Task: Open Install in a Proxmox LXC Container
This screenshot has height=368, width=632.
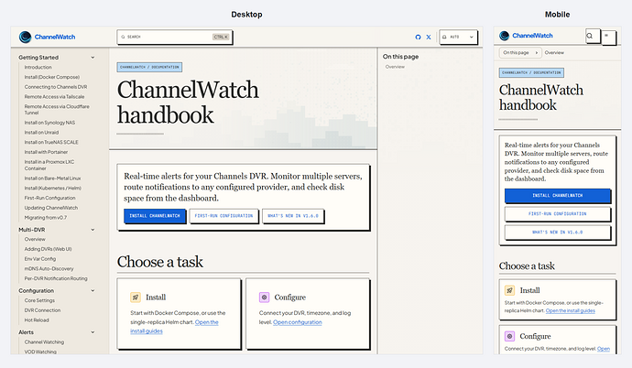Action: [49, 165]
